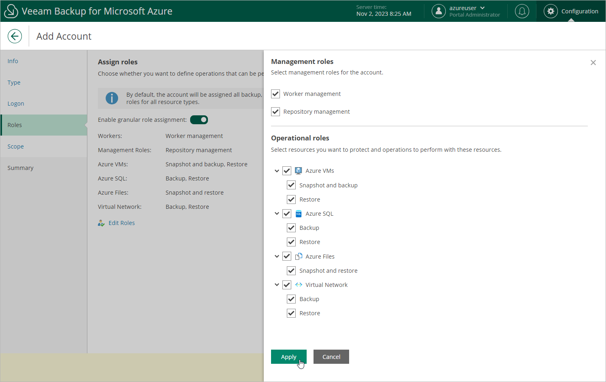Viewport: 606px width, 382px height.
Task: Uncheck Snapshot and restore under Azure Files
Action: click(x=291, y=270)
